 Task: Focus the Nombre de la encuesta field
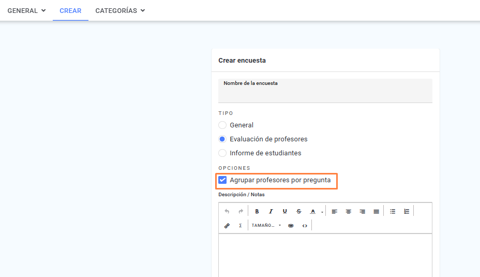tap(325, 91)
